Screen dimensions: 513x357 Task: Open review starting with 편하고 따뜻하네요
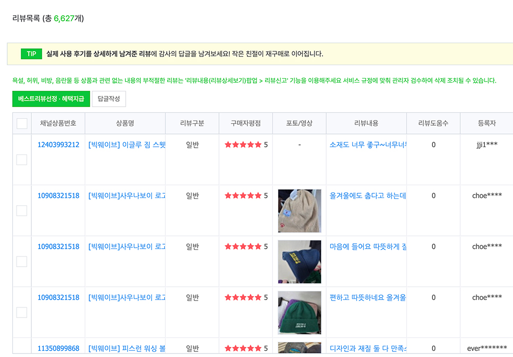coord(368,298)
